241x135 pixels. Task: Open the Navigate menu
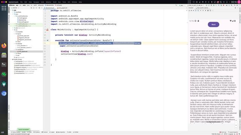pos(36,2)
